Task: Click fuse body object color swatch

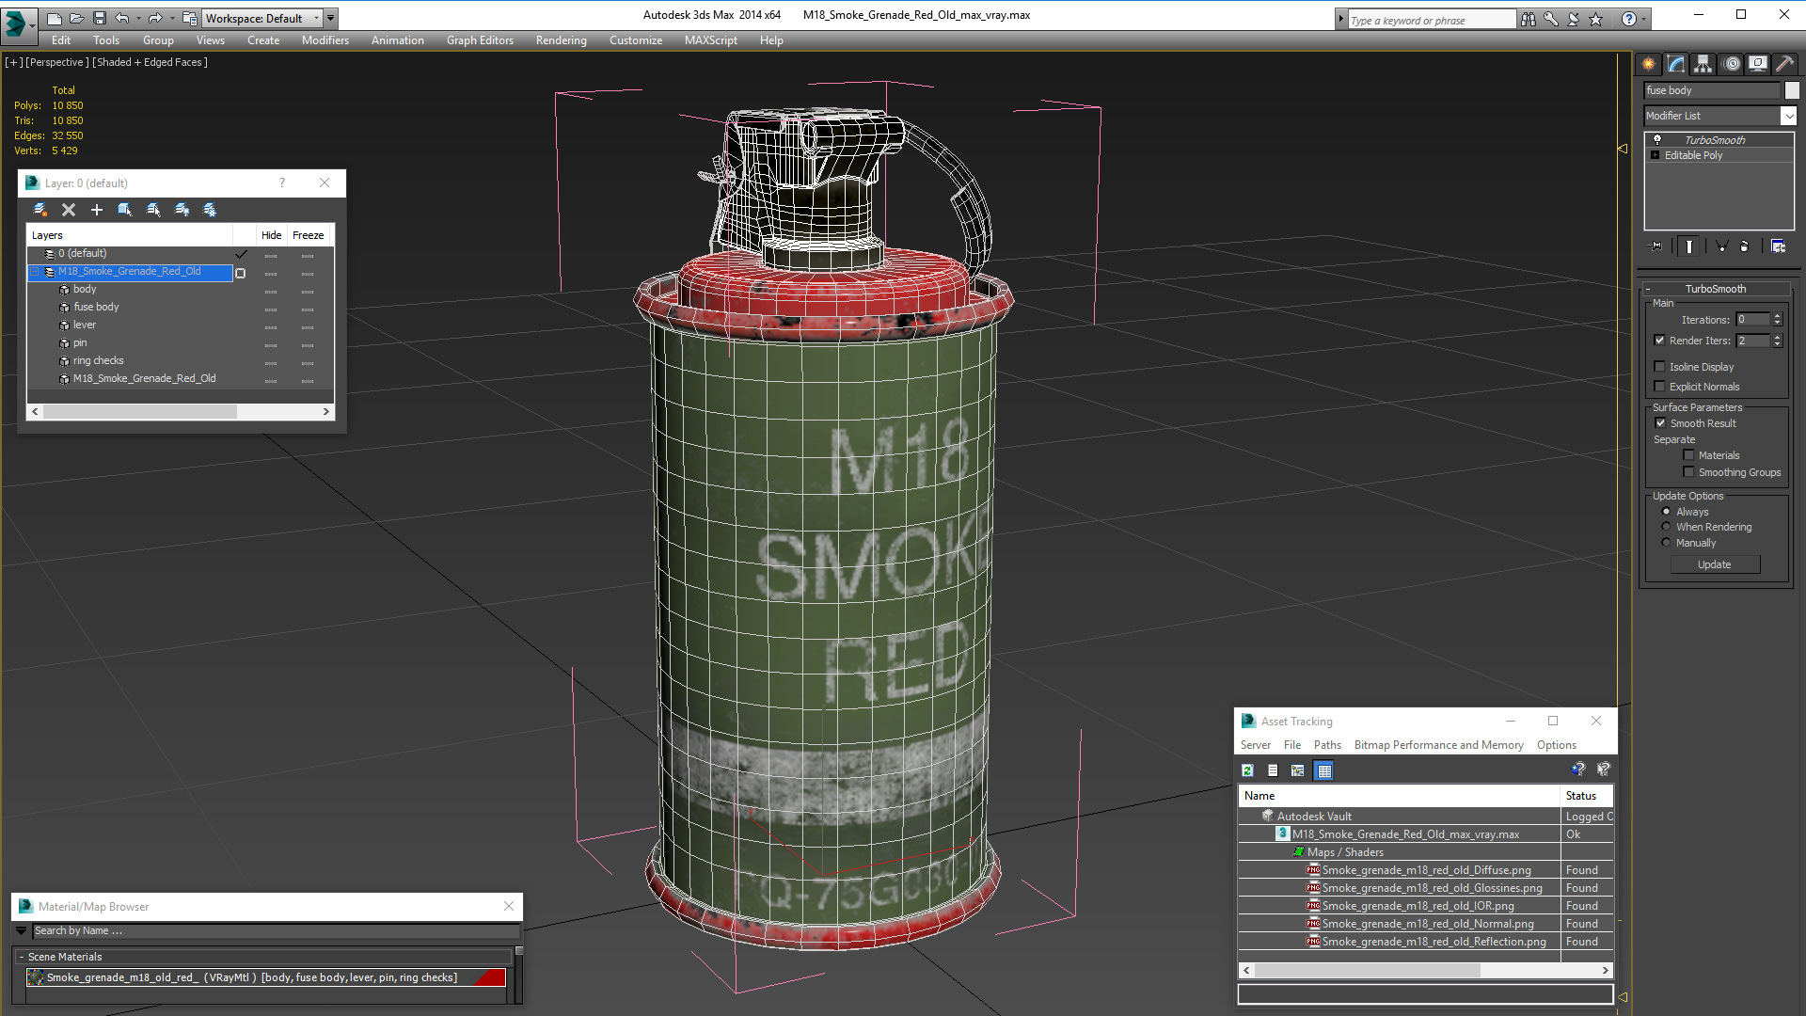Action: [1792, 90]
